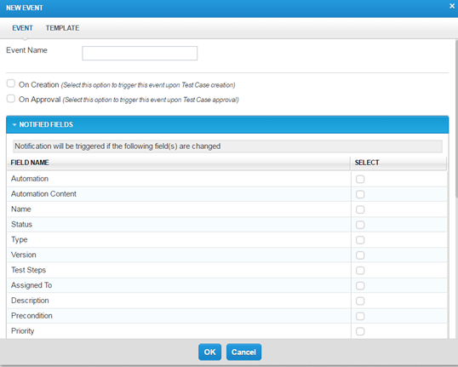Image resolution: width=458 pixels, height=367 pixels.
Task: Close the New Event dialog
Action: (452, 6)
